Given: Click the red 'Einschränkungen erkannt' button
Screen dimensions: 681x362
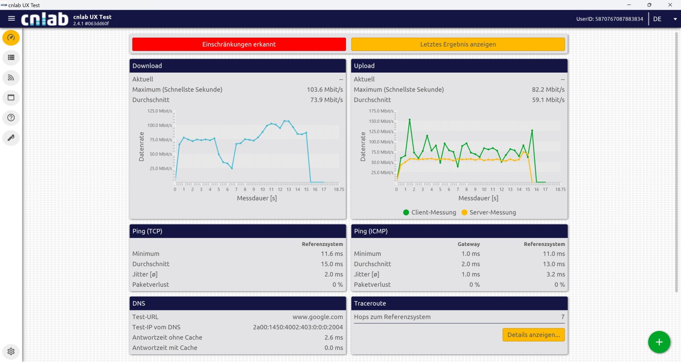Looking at the screenshot, I should [239, 44].
